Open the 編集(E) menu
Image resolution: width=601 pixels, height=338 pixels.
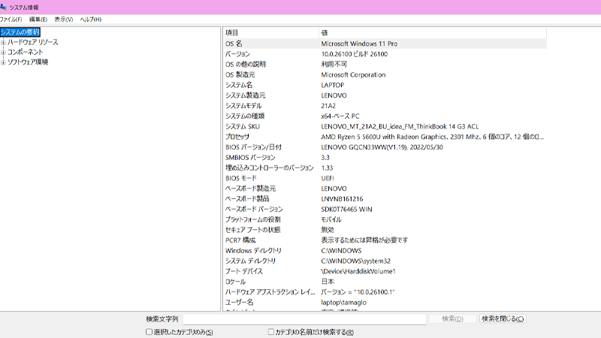pyautogui.click(x=38, y=20)
